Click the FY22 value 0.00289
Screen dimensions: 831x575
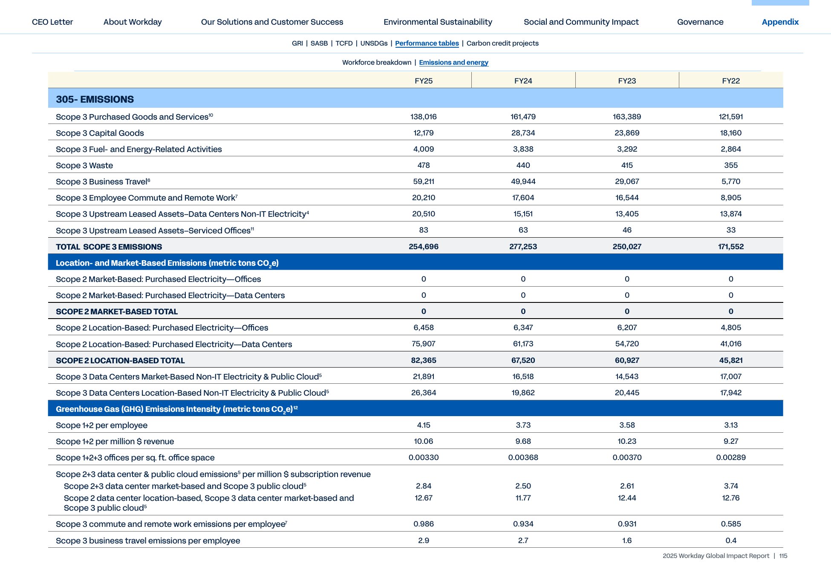(x=731, y=457)
